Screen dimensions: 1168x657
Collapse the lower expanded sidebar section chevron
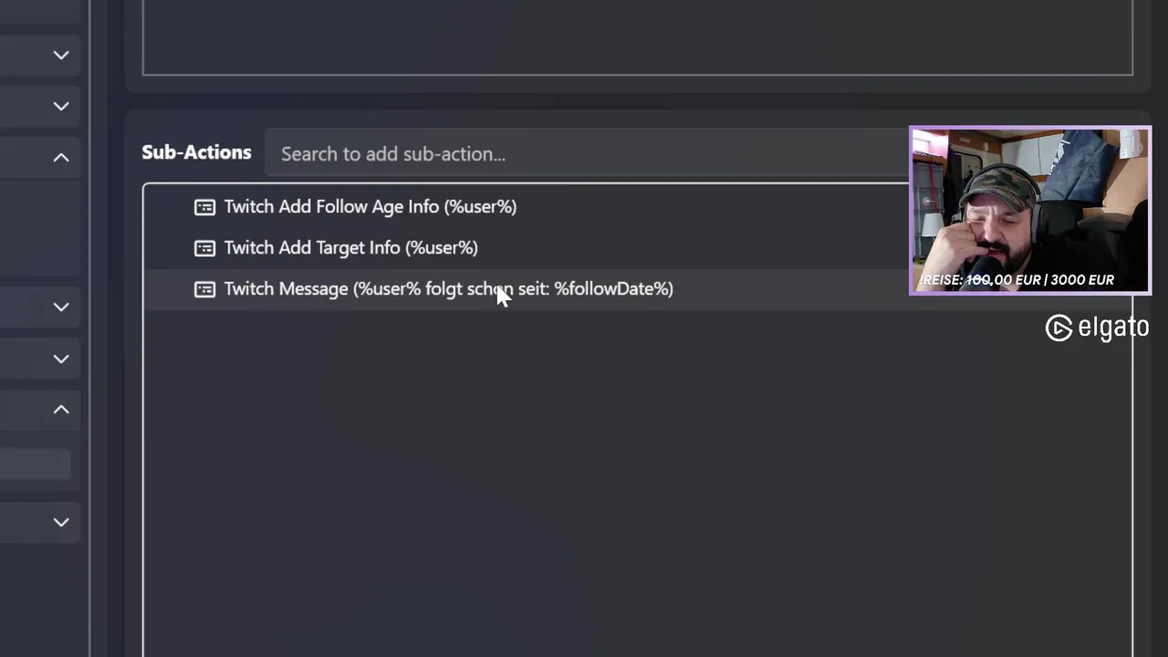coord(61,410)
